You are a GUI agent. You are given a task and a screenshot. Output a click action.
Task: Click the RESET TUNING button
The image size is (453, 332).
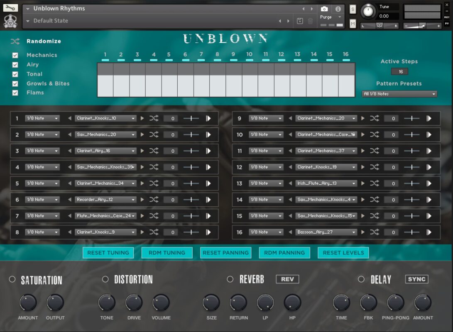coord(108,253)
